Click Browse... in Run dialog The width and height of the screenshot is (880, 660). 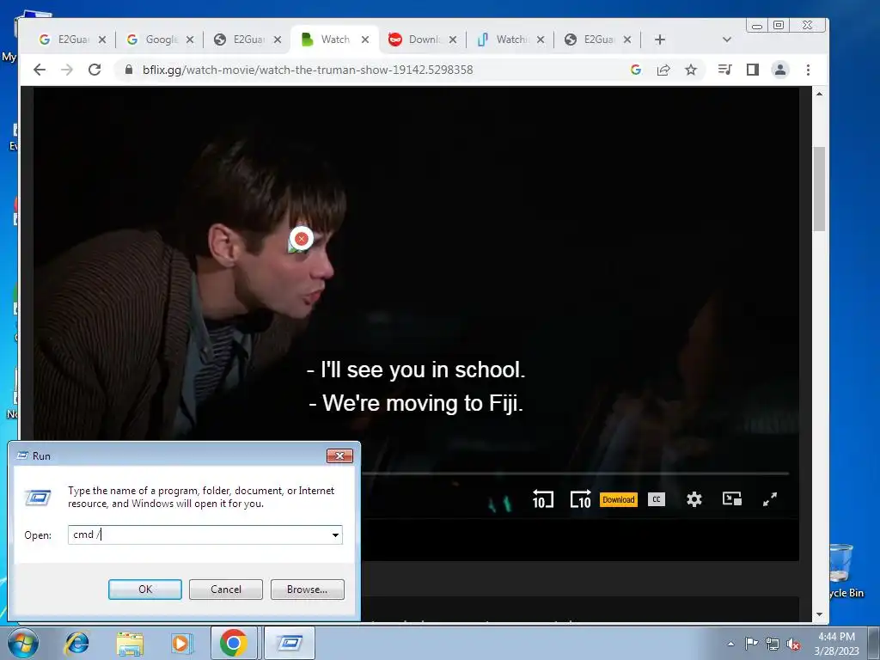tap(307, 590)
